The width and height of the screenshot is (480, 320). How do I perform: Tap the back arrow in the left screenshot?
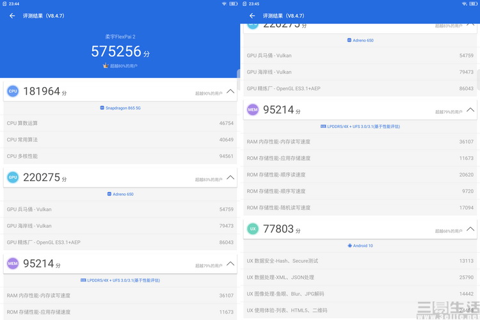(12, 15)
